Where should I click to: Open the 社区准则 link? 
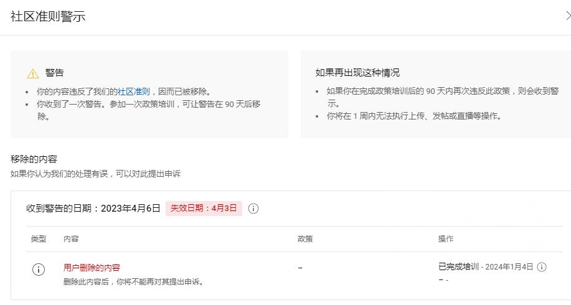pos(134,91)
